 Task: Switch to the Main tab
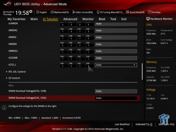tap(34, 19)
